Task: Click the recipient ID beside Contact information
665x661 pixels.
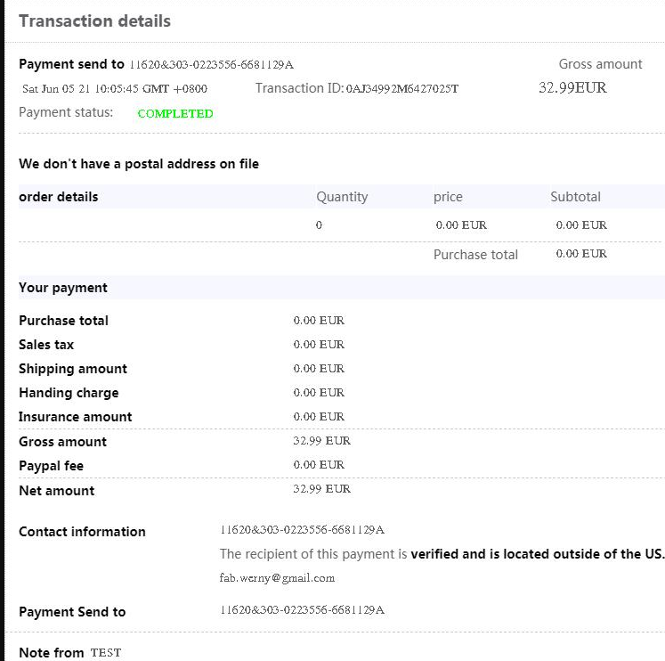Action: tap(302, 530)
